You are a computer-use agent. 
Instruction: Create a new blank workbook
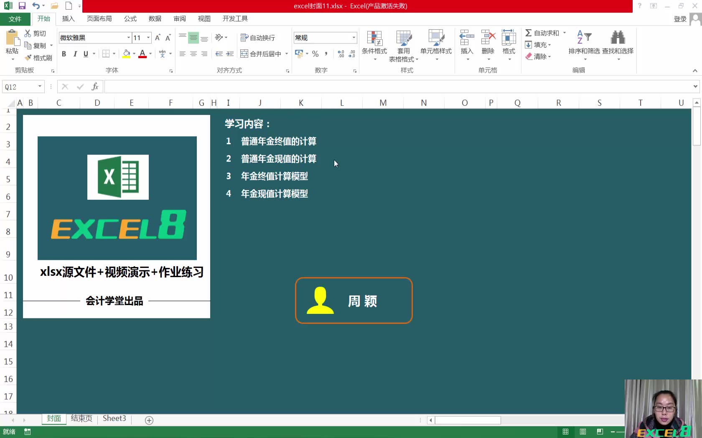click(x=69, y=6)
